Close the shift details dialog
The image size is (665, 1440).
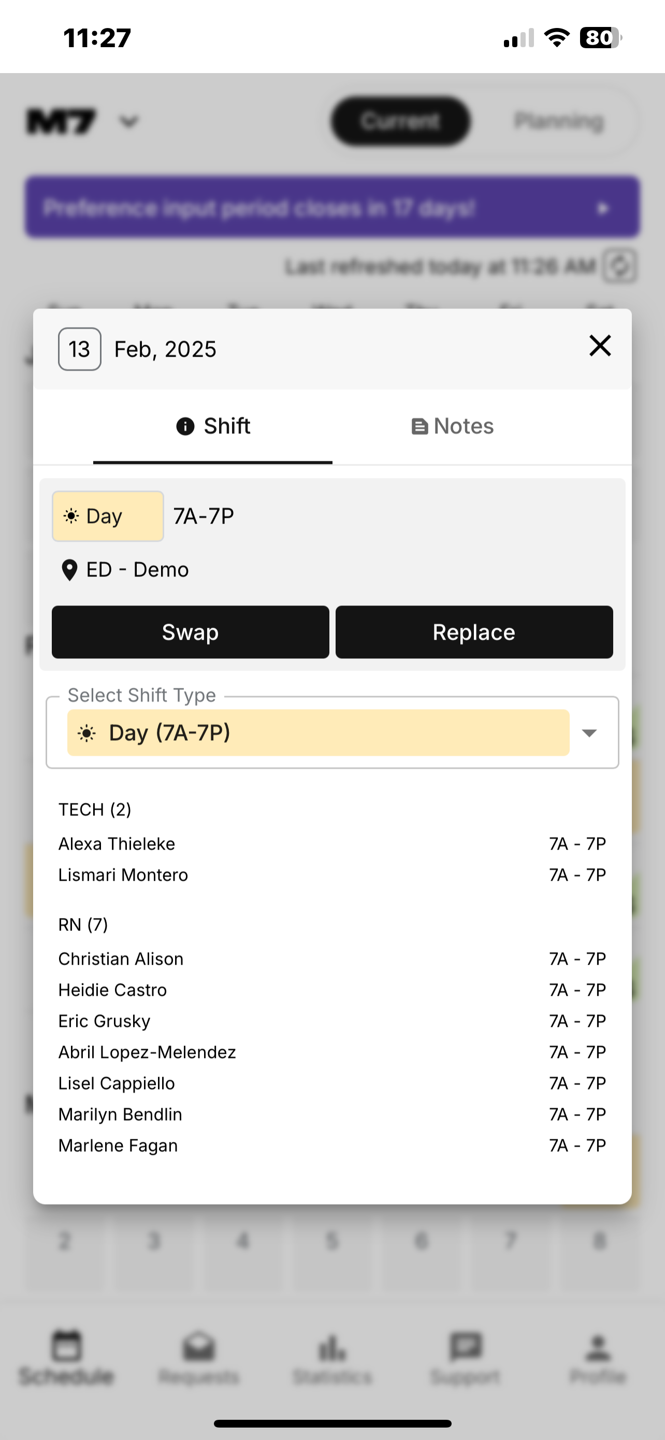coord(600,346)
